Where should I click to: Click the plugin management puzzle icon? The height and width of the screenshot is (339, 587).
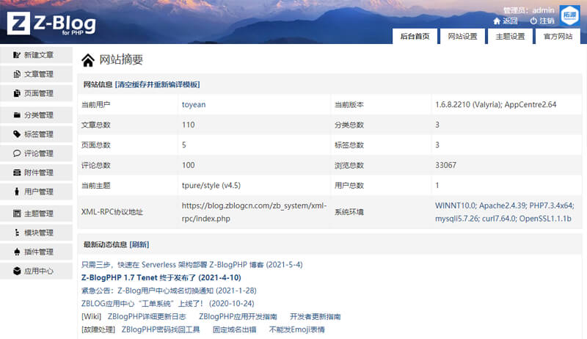pos(17,252)
